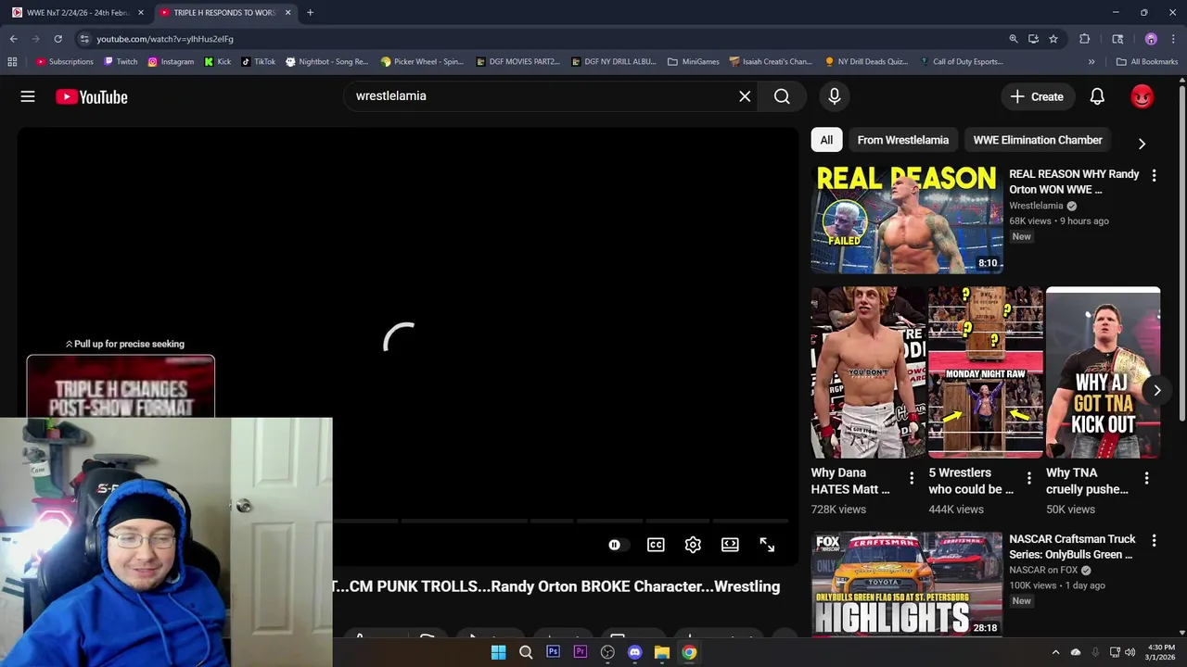Open the browser zoom magnifier icon
The height and width of the screenshot is (667, 1187).
[1014, 39]
